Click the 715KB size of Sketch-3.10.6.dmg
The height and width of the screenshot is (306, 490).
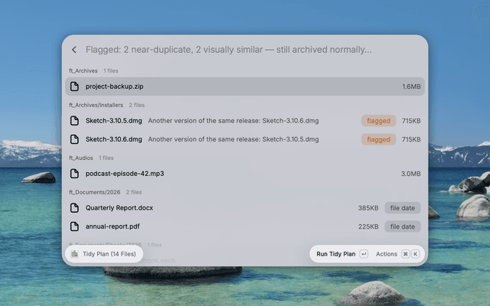[411, 139]
